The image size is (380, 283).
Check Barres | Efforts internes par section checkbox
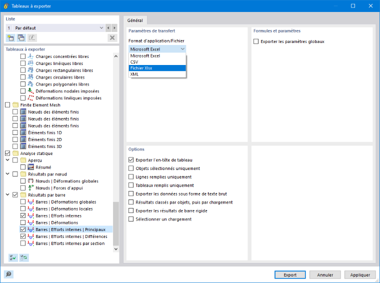23,243
